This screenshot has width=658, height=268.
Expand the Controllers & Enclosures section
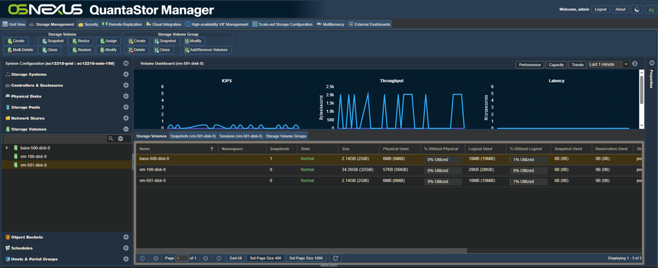pyautogui.click(x=126, y=85)
